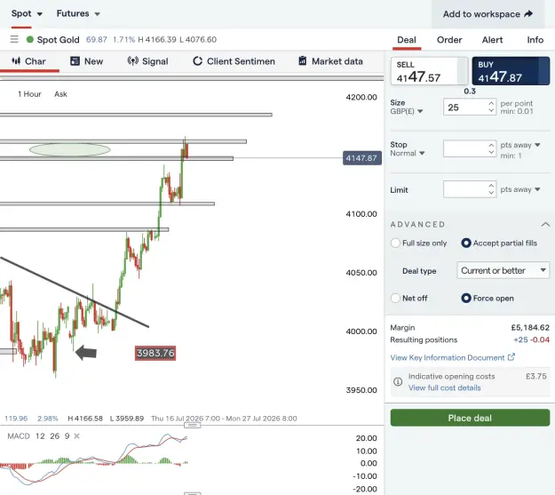Select Net off radio option
555x495 pixels.
395,298
